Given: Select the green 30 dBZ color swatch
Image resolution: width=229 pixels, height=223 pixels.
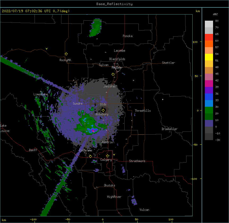Looking at the screenshot, I should click(209, 110).
